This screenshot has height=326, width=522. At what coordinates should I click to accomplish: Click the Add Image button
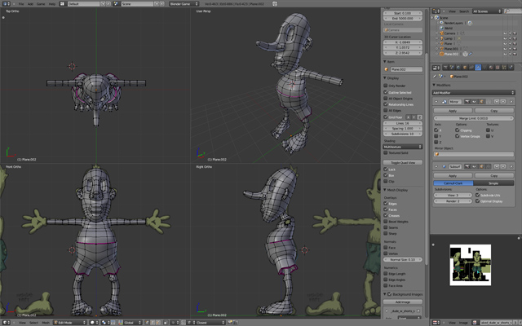tap(403, 302)
